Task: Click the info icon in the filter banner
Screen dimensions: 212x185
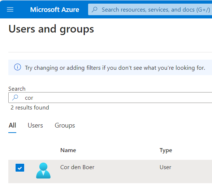Action: click(17, 67)
